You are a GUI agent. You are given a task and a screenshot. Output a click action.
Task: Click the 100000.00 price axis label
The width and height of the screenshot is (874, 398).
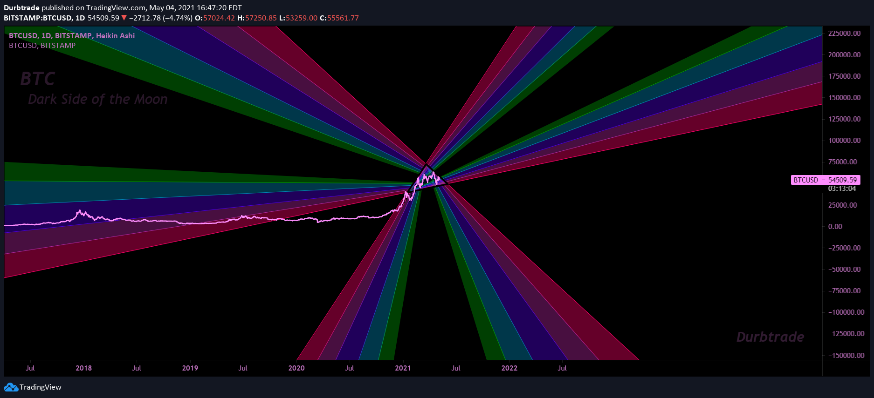[x=844, y=141]
